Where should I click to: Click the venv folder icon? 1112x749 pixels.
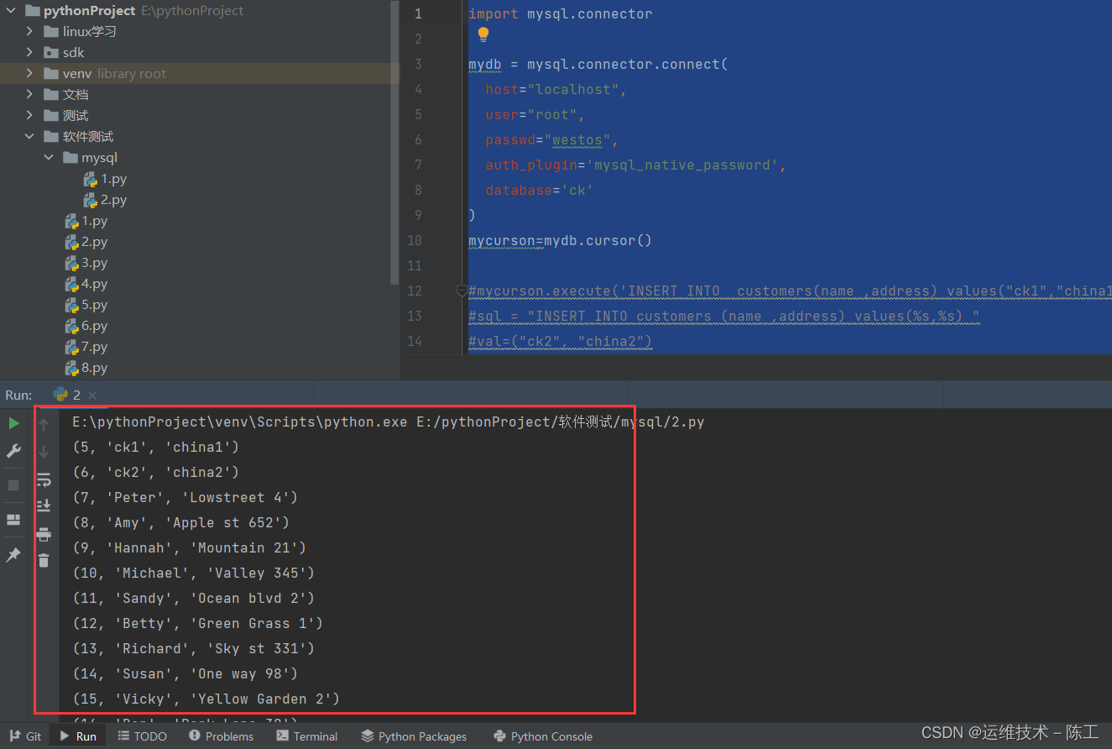point(51,74)
